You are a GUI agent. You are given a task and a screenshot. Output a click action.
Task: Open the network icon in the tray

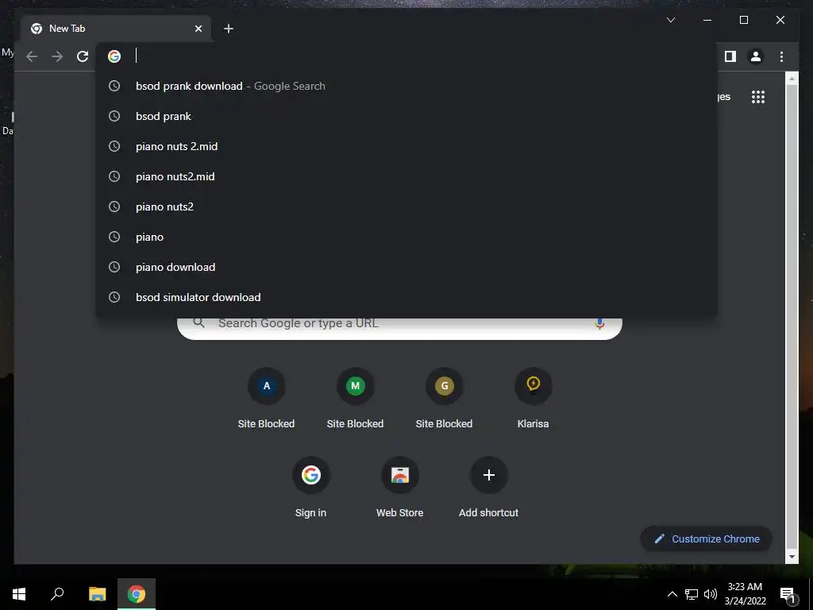tap(692, 594)
